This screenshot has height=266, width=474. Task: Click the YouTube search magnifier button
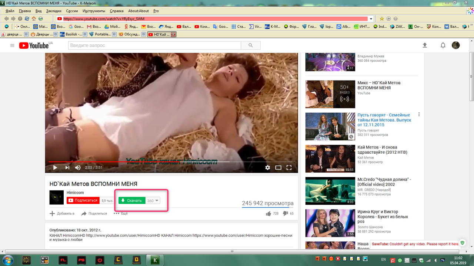(x=251, y=45)
